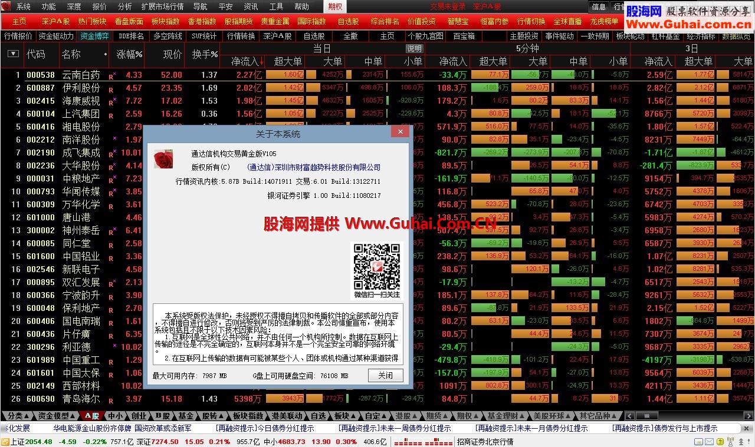
Task: Click the orange 超大单 bar in 云南白药 row
Action: coord(285,75)
